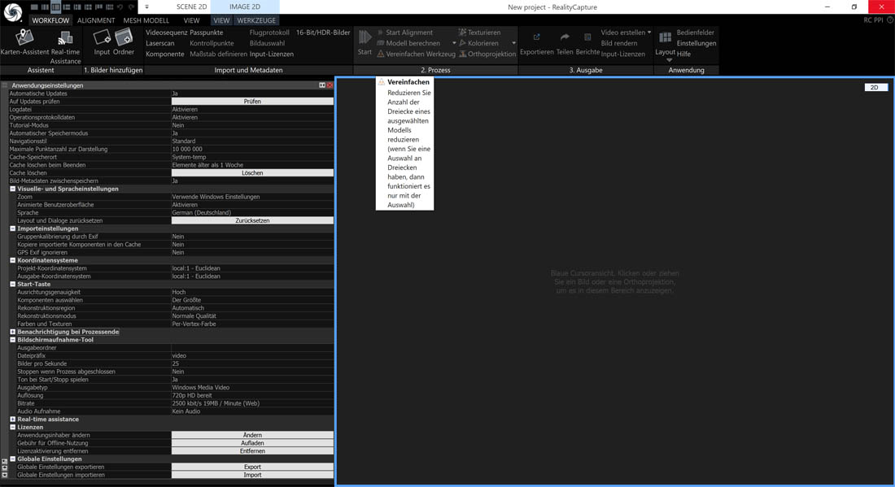Open the Video erstellen dropdown arrow

649,33
